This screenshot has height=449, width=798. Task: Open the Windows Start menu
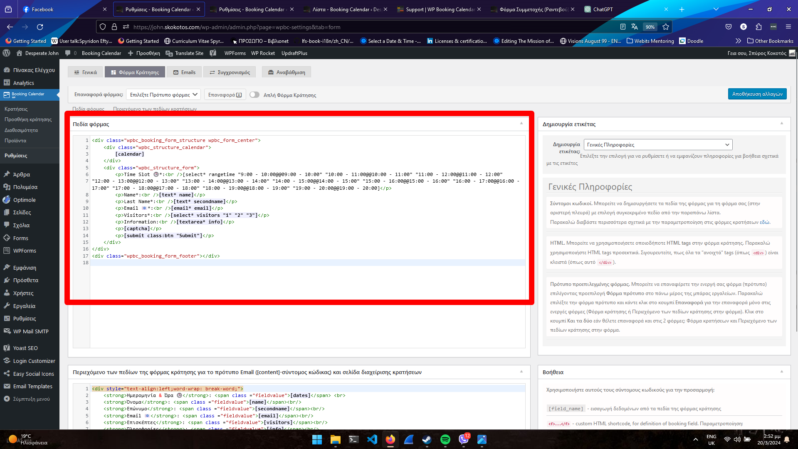[317, 439]
